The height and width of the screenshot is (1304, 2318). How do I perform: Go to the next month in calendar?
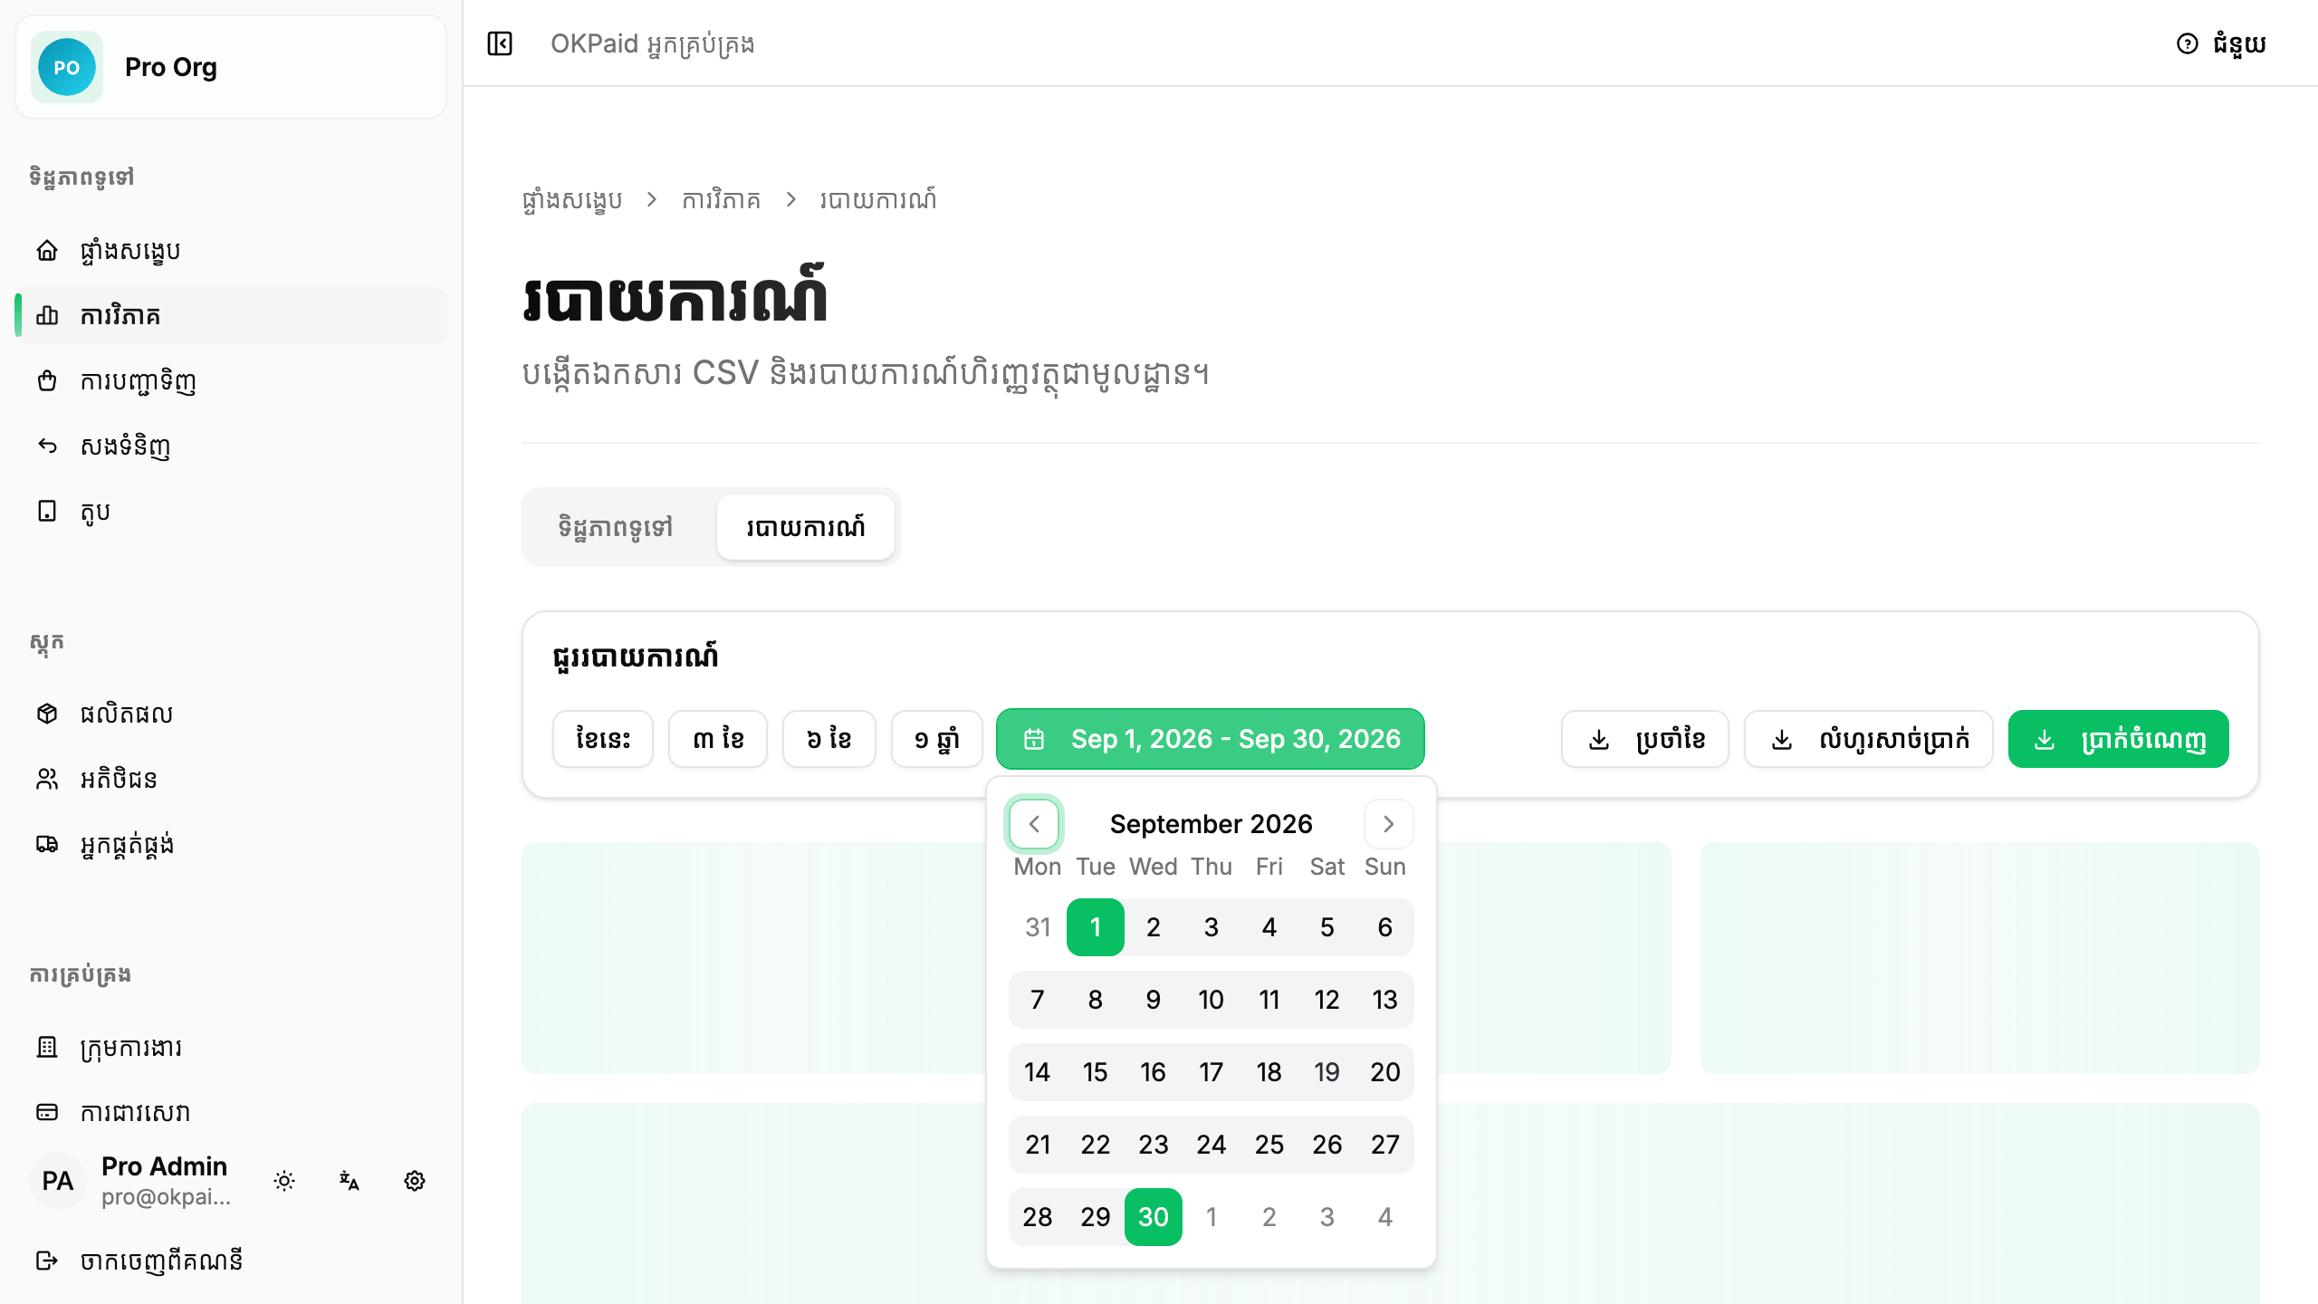click(1389, 824)
